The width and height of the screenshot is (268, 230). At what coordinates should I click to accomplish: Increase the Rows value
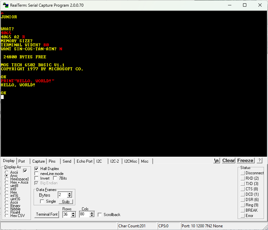tap(73, 213)
